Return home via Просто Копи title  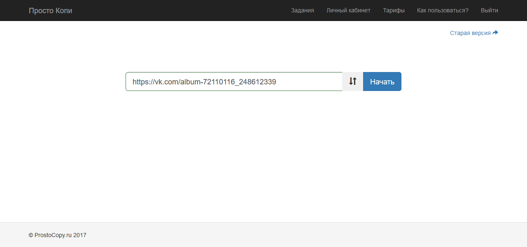pos(50,10)
